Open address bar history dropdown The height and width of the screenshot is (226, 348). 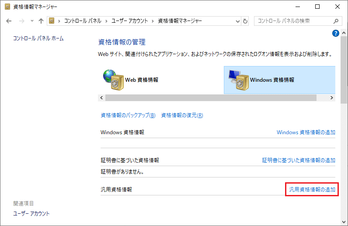pyautogui.click(x=237, y=21)
